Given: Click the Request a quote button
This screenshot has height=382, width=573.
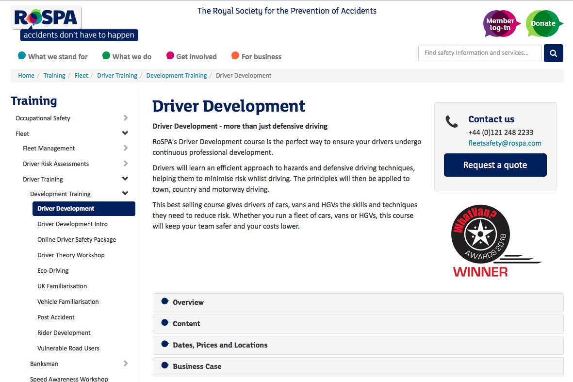Looking at the screenshot, I should pos(495,165).
